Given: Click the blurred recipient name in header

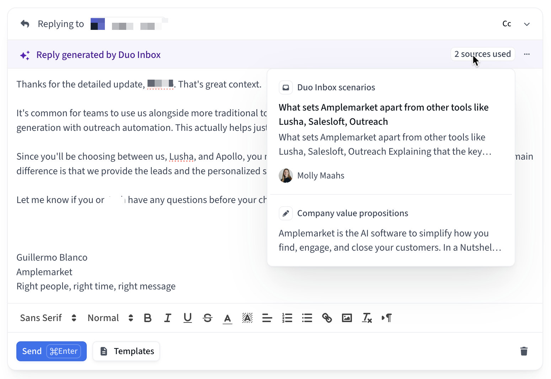Looking at the screenshot, I should click(x=129, y=24).
